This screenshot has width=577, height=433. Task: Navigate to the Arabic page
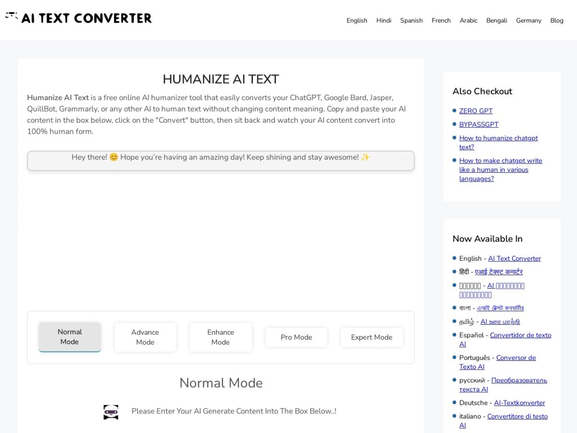[468, 20]
